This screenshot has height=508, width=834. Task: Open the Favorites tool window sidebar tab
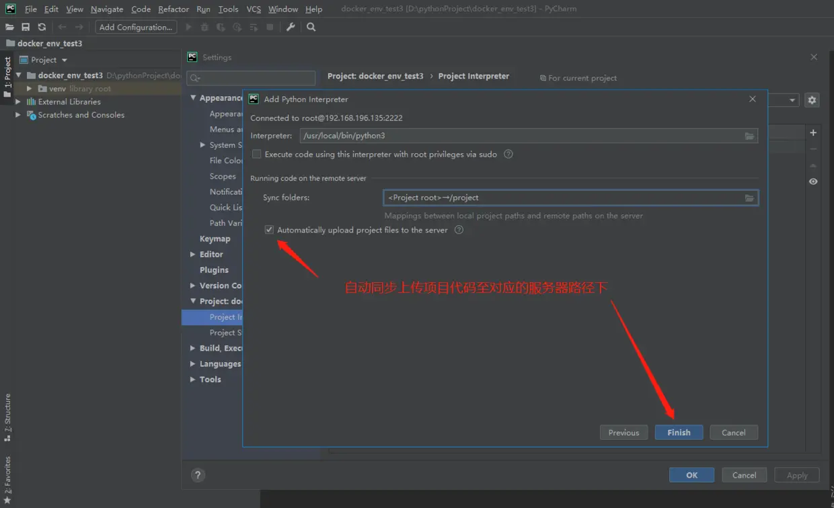[x=7, y=481]
